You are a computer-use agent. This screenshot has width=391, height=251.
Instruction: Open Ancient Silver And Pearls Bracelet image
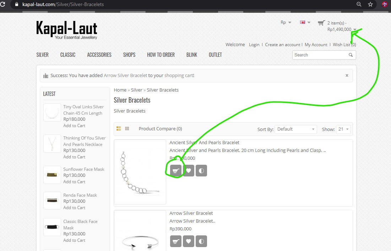(140, 172)
